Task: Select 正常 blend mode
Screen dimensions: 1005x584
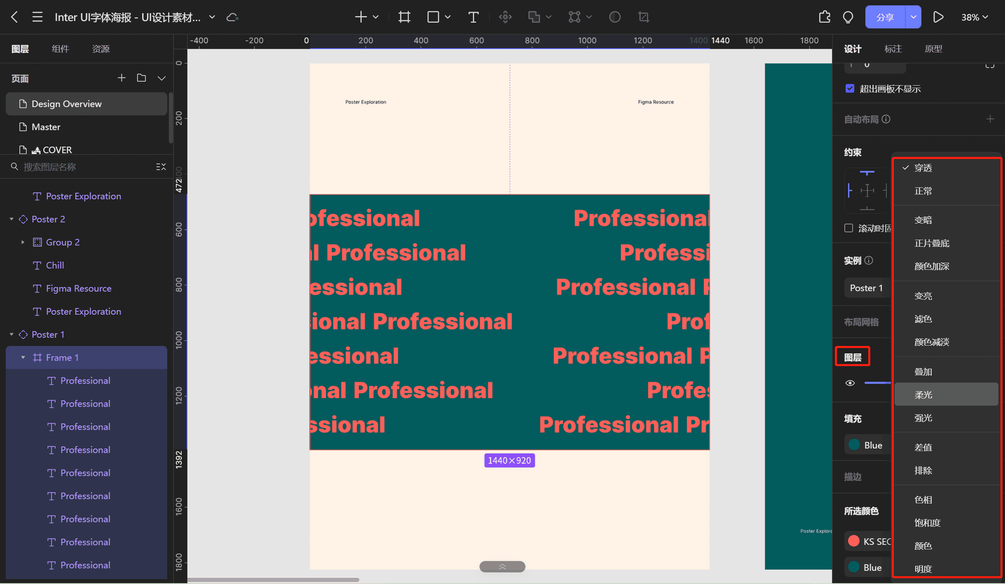Action: tap(946, 191)
